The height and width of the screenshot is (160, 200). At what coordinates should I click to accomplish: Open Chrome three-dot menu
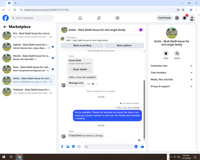196,10
